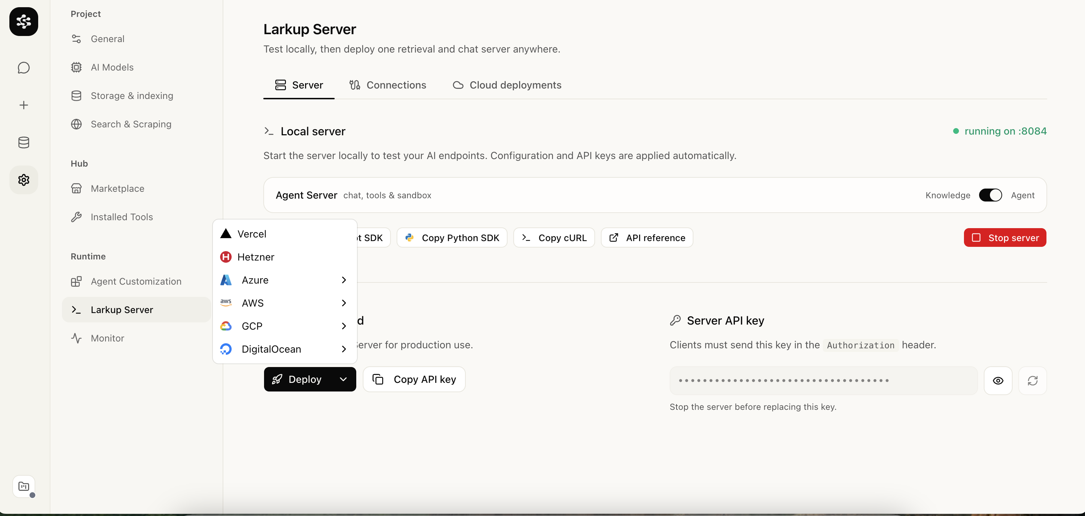Click the settings gear in left rail
This screenshot has width=1085, height=516.
pos(23,180)
